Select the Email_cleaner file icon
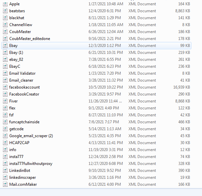 click(5, 80)
